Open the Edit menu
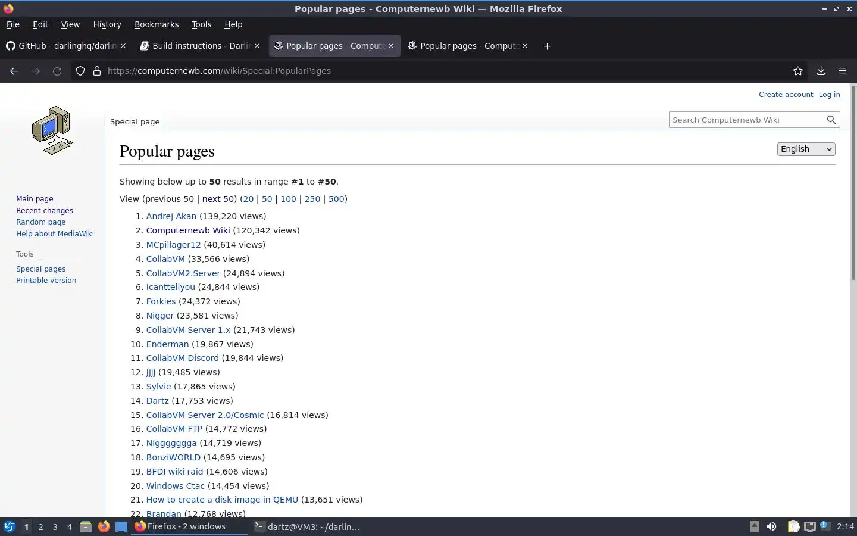 [40, 24]
